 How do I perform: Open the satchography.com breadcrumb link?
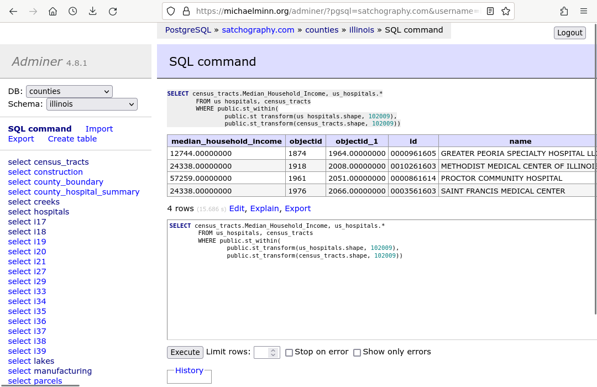258,30
